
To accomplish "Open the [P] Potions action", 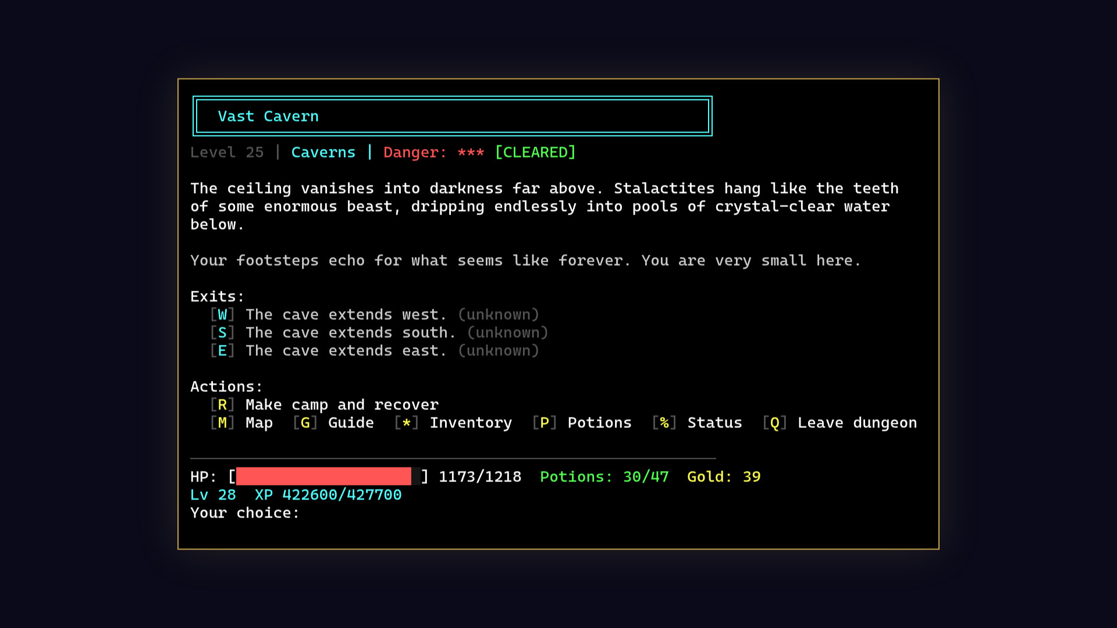I will click(x=582, y=423).
